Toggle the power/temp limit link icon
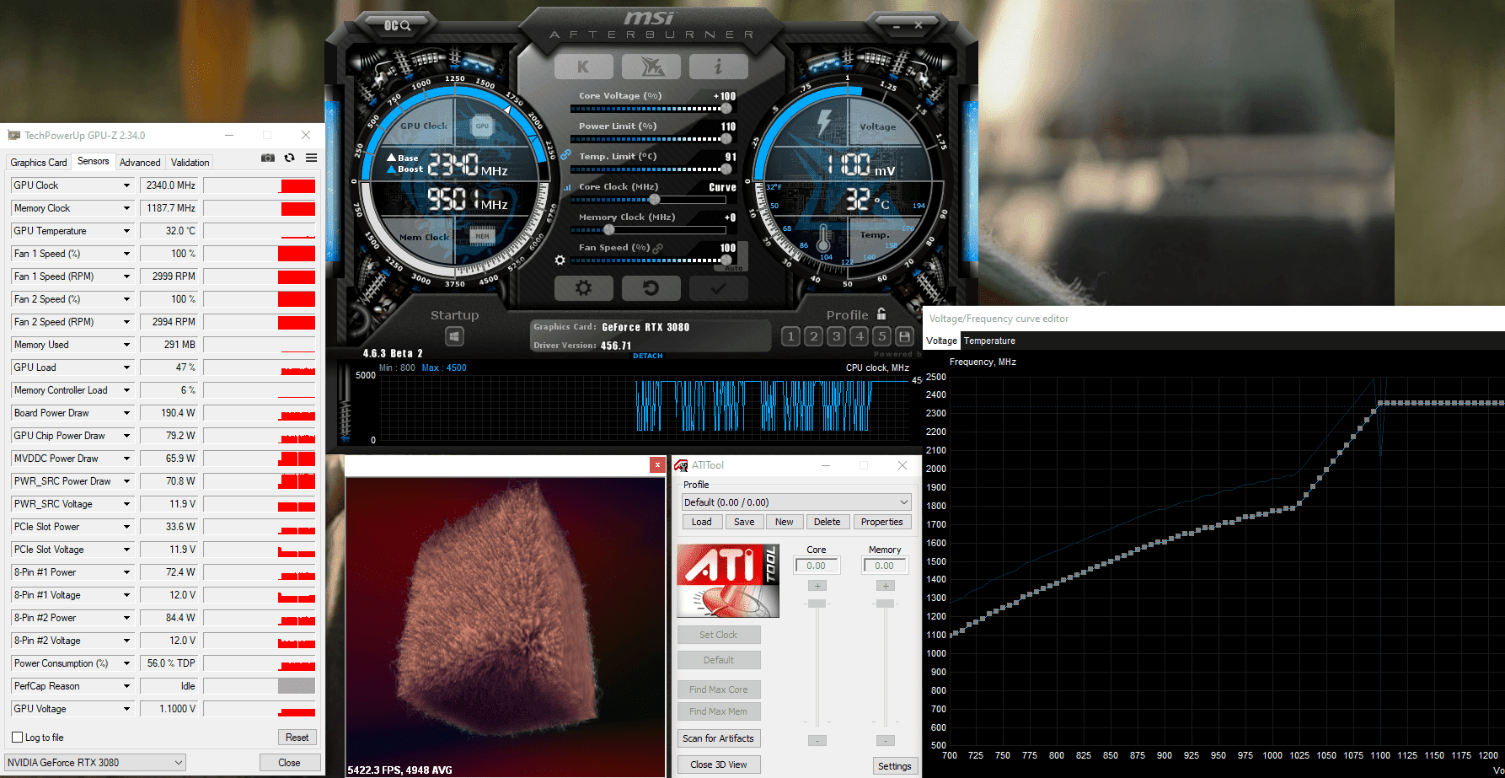This screenshot has width=1505, height=778. [x=566, y=155]
